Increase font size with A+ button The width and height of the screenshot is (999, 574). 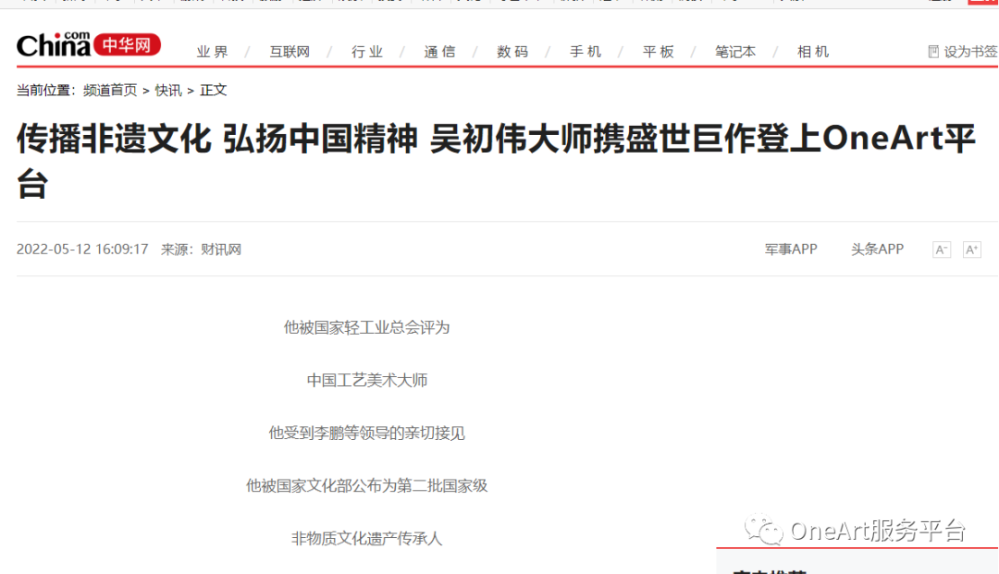pyautogui.click(x=971, y=250)
